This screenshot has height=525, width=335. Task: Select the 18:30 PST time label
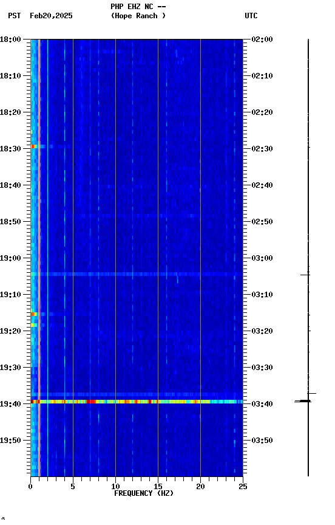pyautogui.click(x=10, y=149)
